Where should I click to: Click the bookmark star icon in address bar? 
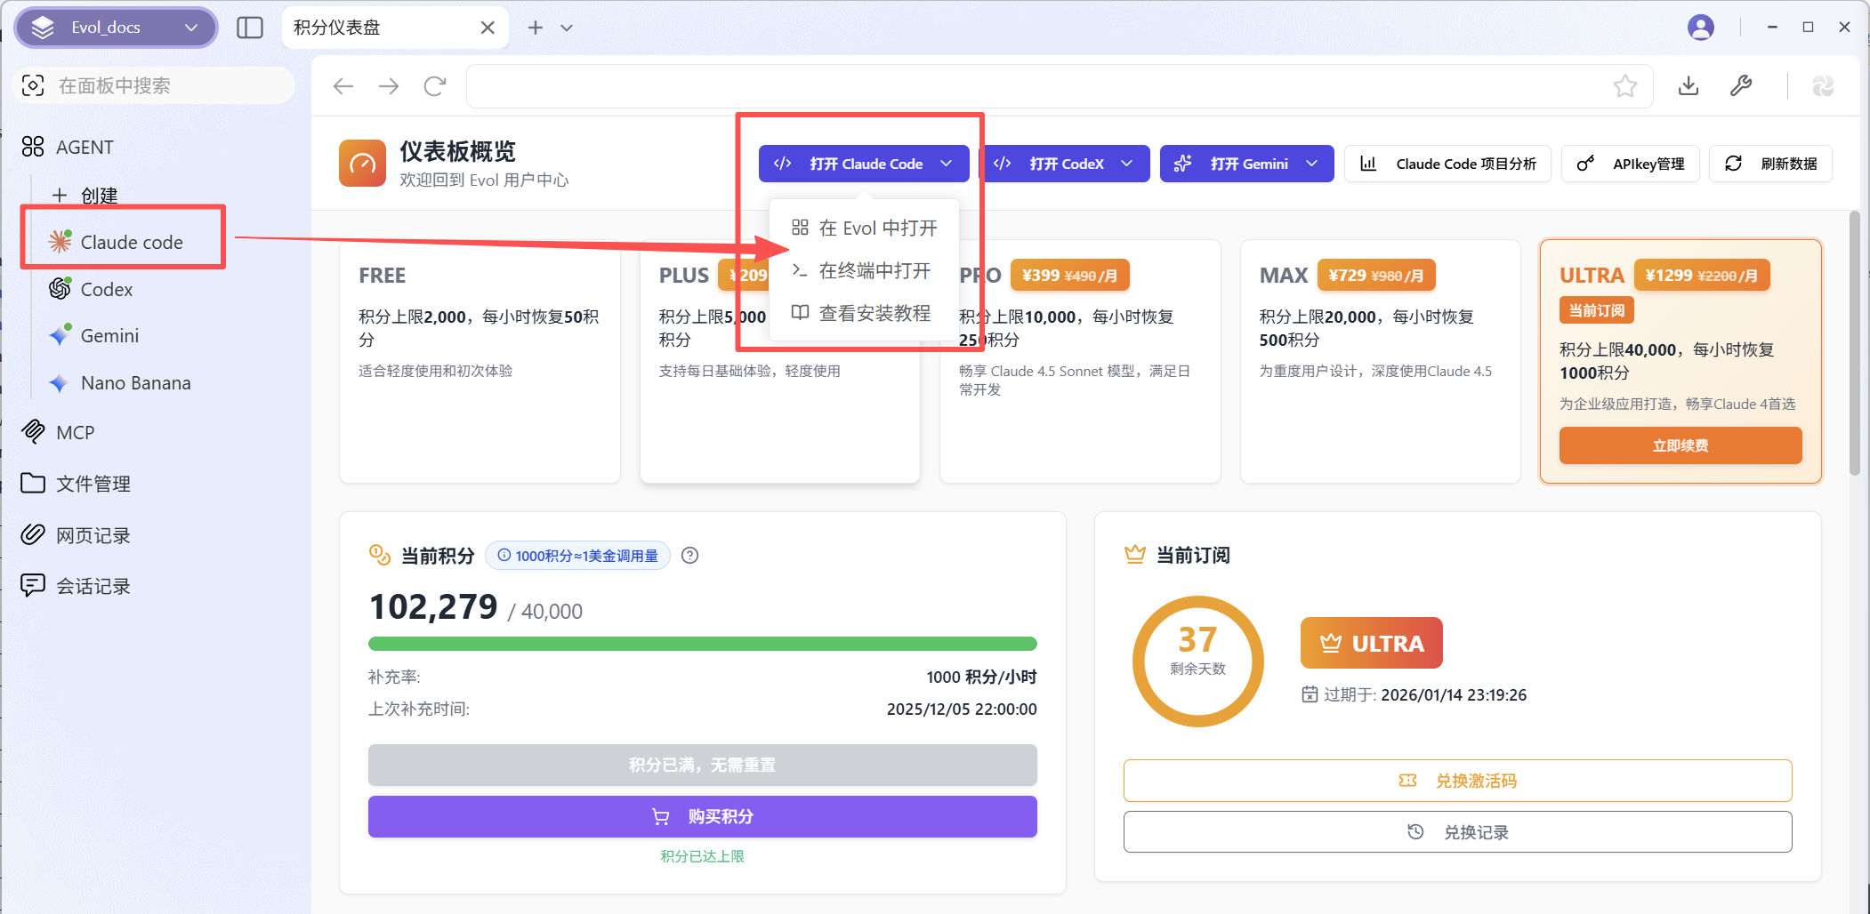tap(1624, 86)
